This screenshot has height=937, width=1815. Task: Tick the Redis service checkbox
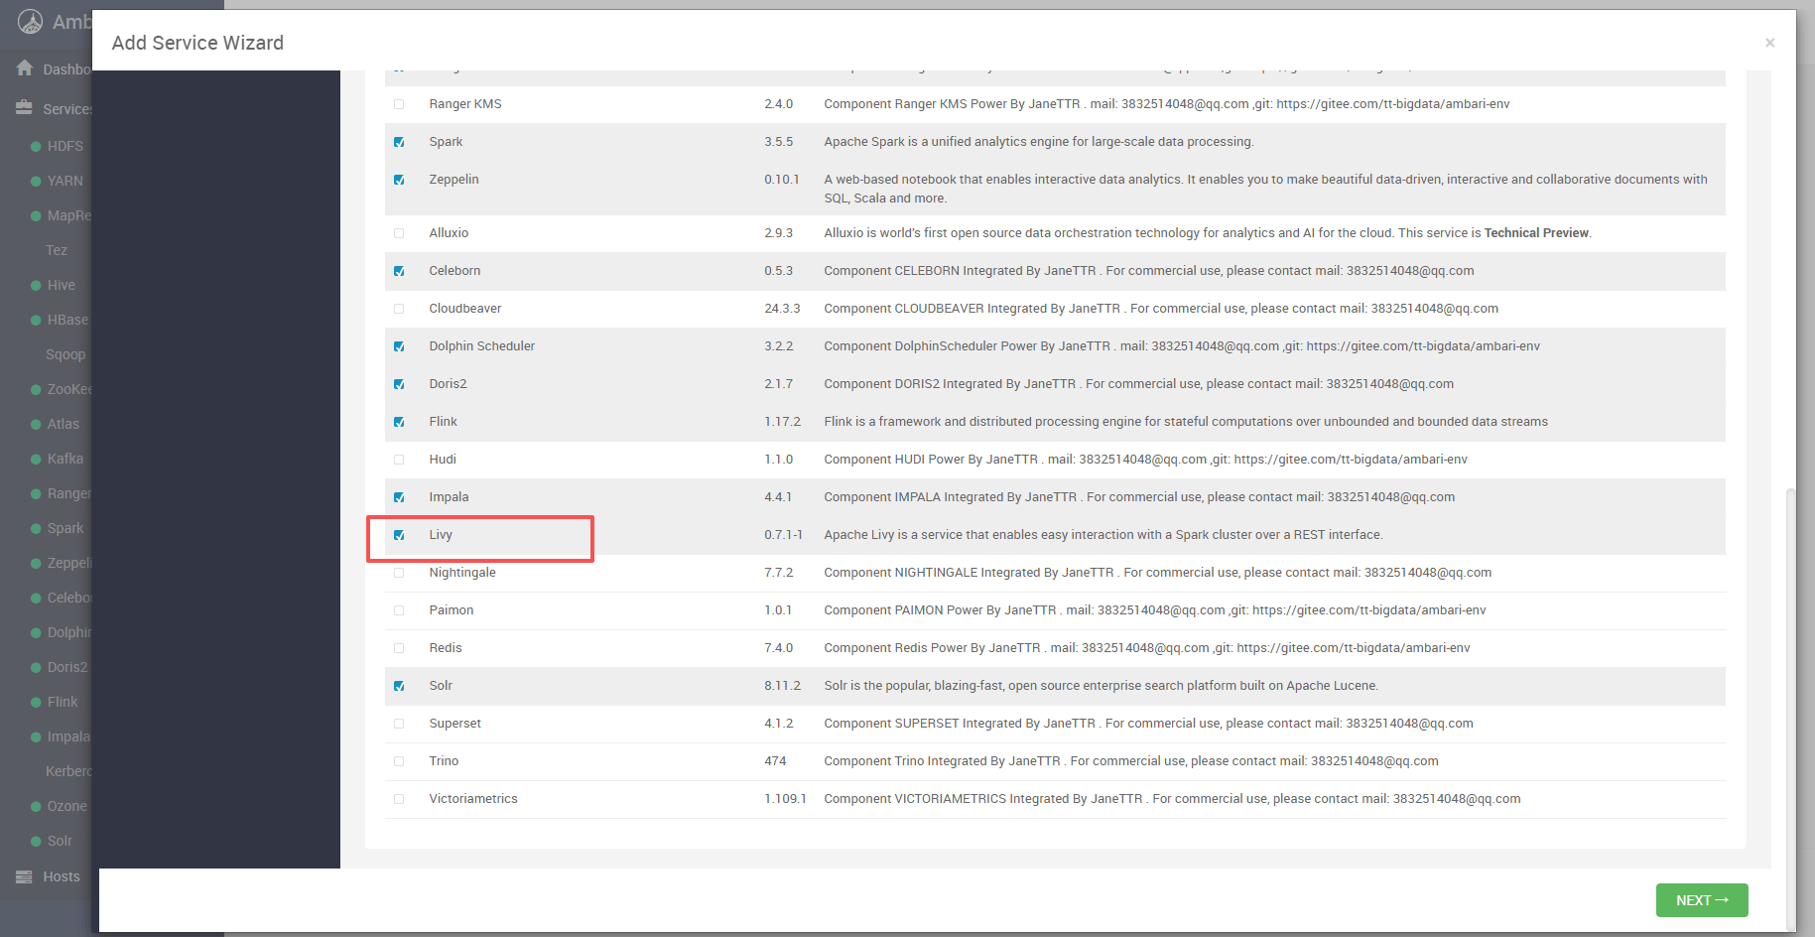coord(399,648)
